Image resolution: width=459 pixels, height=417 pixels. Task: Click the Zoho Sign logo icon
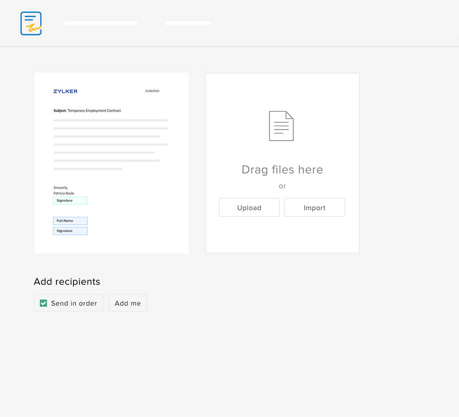point(31,23)
